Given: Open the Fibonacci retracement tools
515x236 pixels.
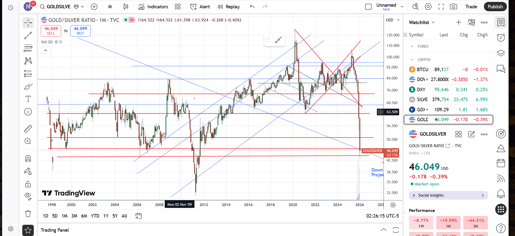Looking at the screenshot, I should (28, 48).
